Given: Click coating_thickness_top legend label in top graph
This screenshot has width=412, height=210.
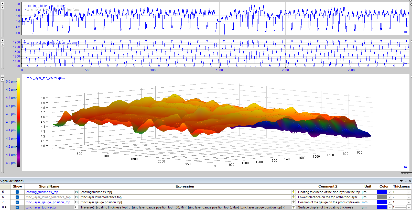Looking at the screenshot, I should point(47,6).
